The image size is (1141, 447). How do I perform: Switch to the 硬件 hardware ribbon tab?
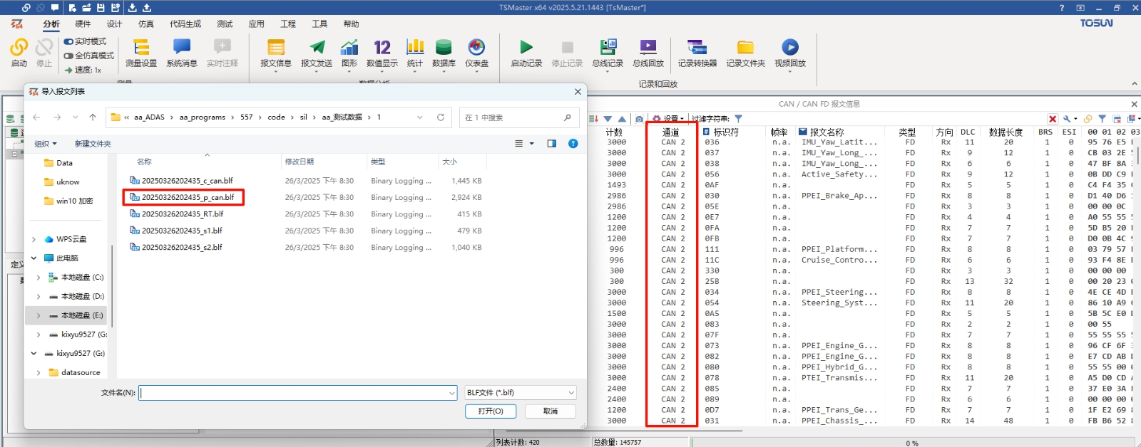pos(83,24)
